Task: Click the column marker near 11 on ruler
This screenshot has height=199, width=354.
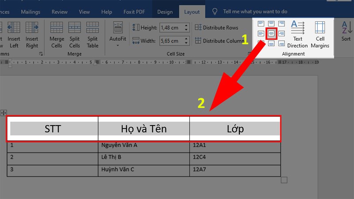Action: [x=189, y=62]
